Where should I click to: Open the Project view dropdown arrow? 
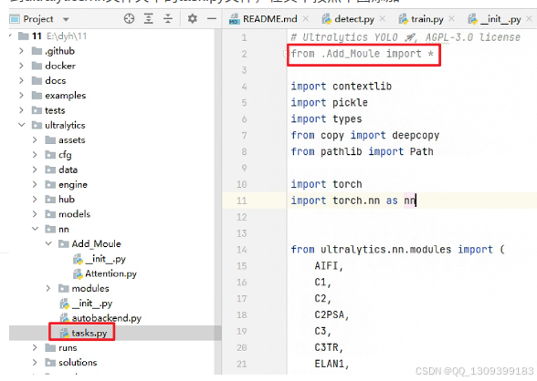(x=66, y=19)
